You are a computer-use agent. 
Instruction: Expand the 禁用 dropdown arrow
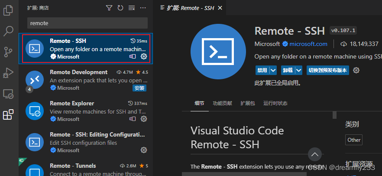273,70
